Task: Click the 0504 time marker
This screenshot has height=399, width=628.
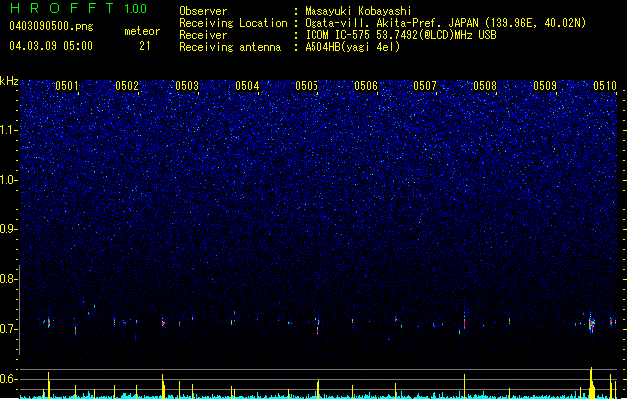Action: coord(247,85)
